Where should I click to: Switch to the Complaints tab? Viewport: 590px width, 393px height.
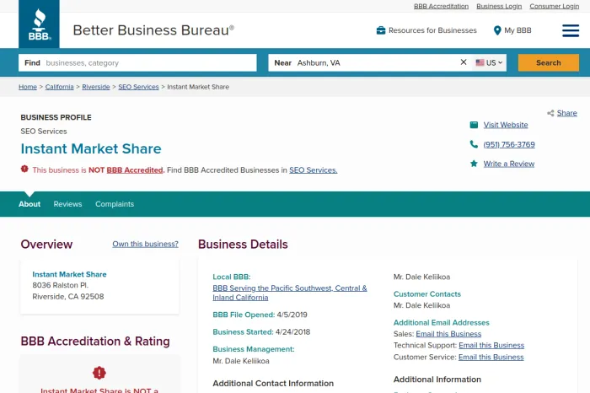point(115,204)
